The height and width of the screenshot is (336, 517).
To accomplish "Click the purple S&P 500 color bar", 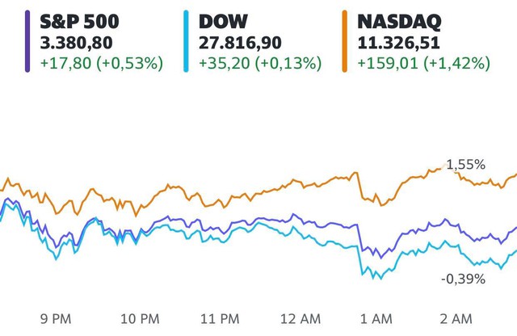I will 27,41.
